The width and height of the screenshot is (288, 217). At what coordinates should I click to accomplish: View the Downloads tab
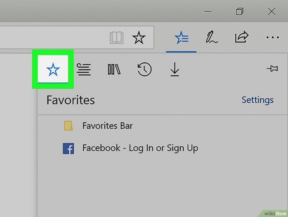pos(174,70)
